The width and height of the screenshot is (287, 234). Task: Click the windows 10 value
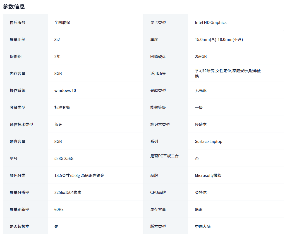point(65,91)
